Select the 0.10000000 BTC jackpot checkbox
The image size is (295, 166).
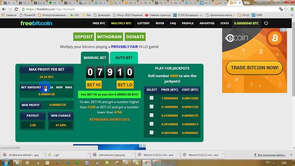pyautogui.click(x=152, y=107)
